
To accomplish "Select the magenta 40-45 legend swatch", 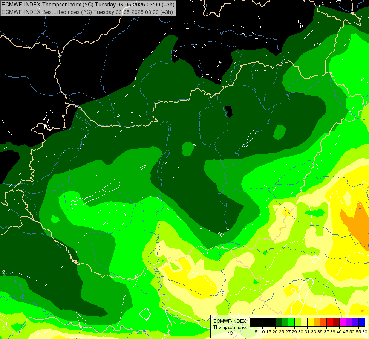I will 343,322.
